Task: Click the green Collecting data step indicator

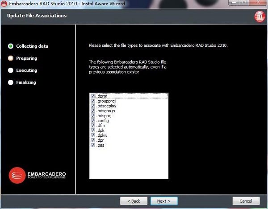Action: tap(11, 46)
